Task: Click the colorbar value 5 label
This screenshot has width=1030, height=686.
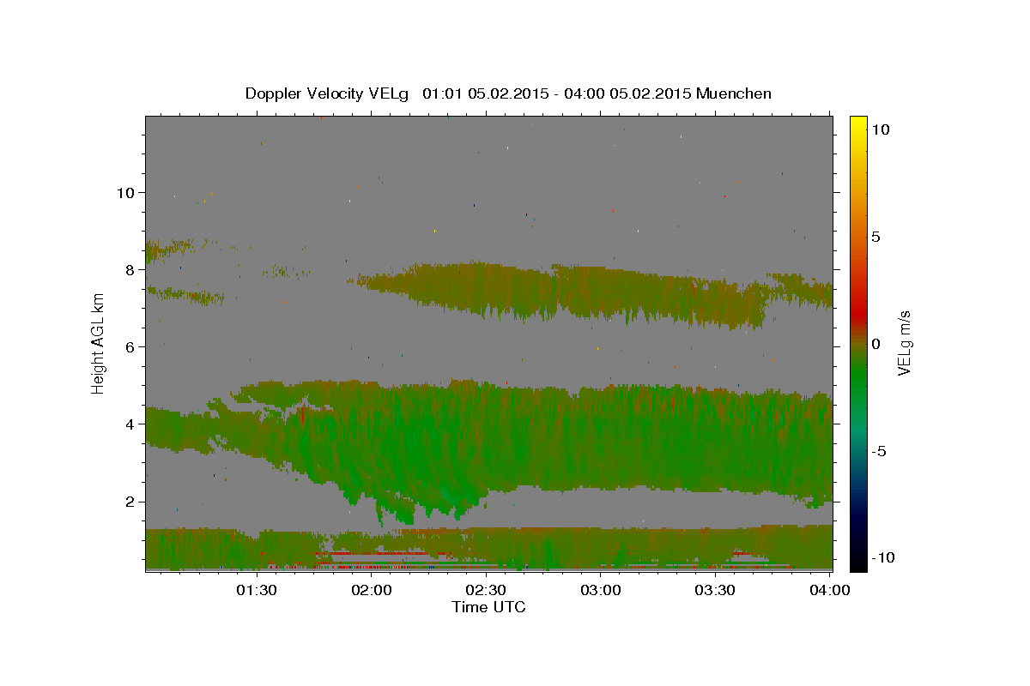Action: [875, 237]
